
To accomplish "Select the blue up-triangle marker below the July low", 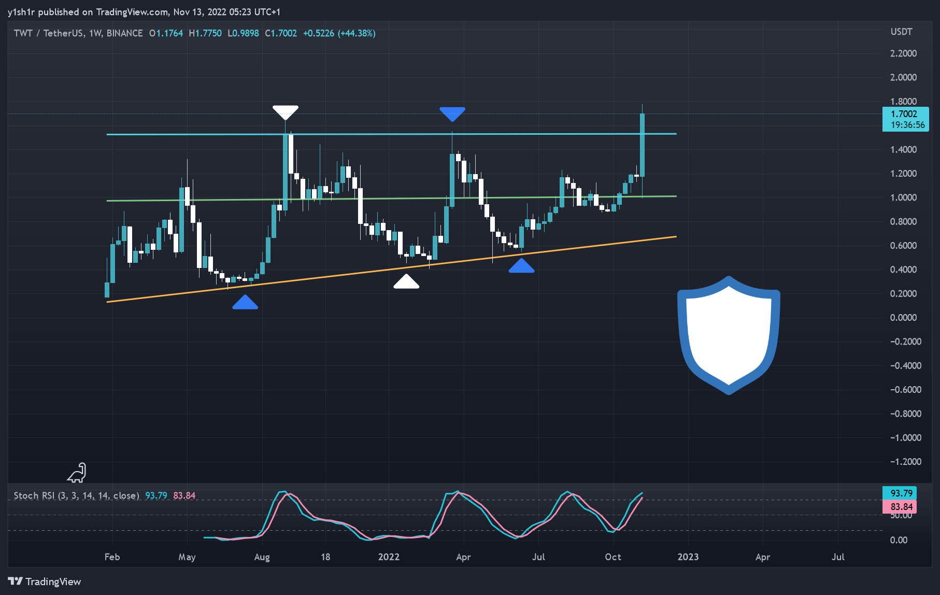I will click(x=521, y=266).
